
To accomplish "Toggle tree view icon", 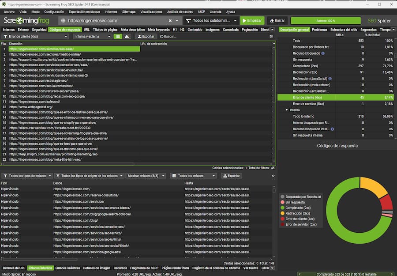I will [127, 37].
